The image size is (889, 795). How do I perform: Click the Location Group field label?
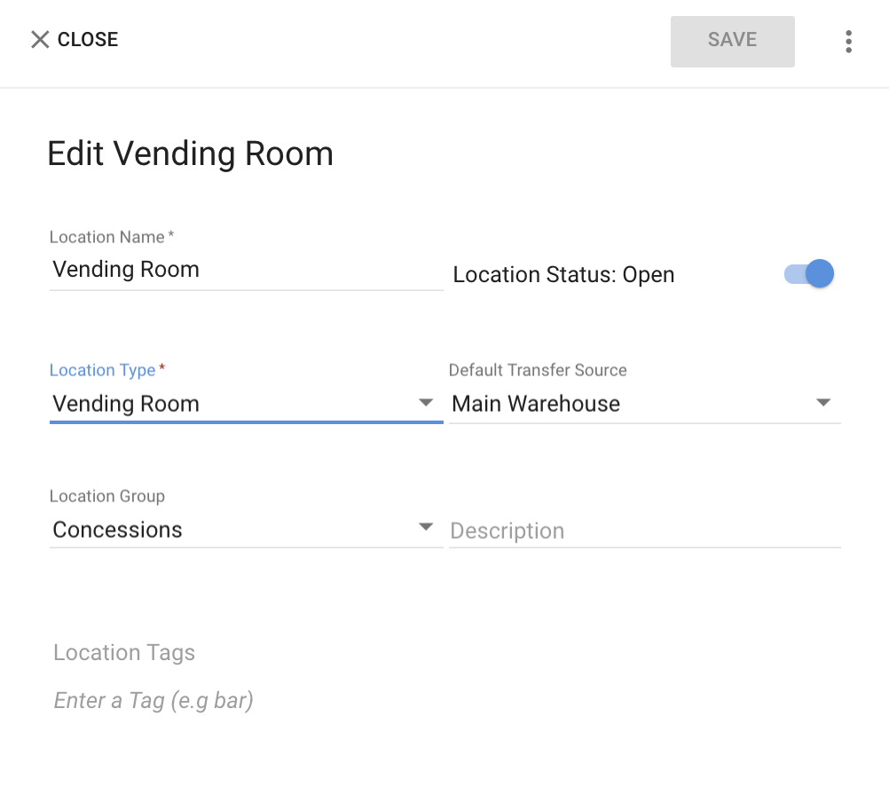107,496
